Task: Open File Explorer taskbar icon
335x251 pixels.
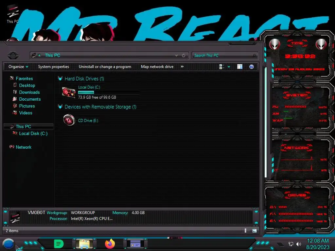Action: point(85,244)
